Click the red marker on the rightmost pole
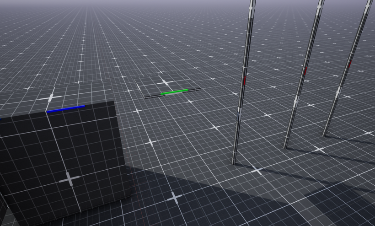The height and width of the screenshot is (226, 375). point(350,64)
